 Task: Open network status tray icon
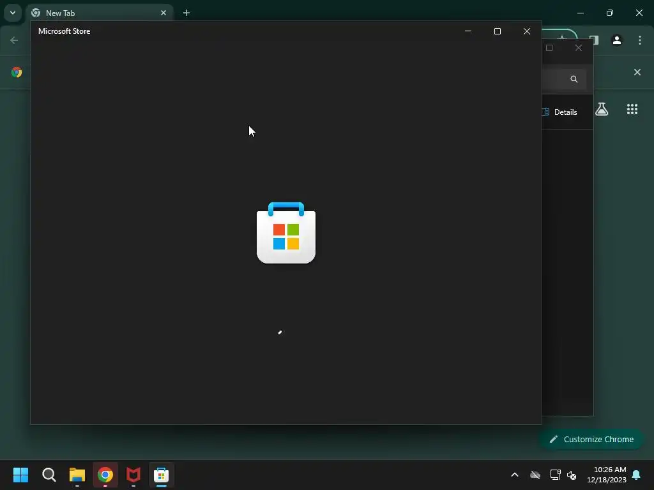point(555,475)
